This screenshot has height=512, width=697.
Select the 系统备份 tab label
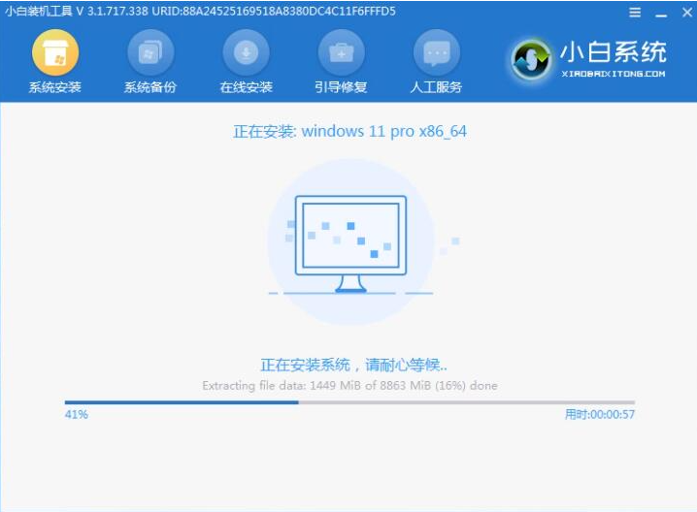point(150,87)
